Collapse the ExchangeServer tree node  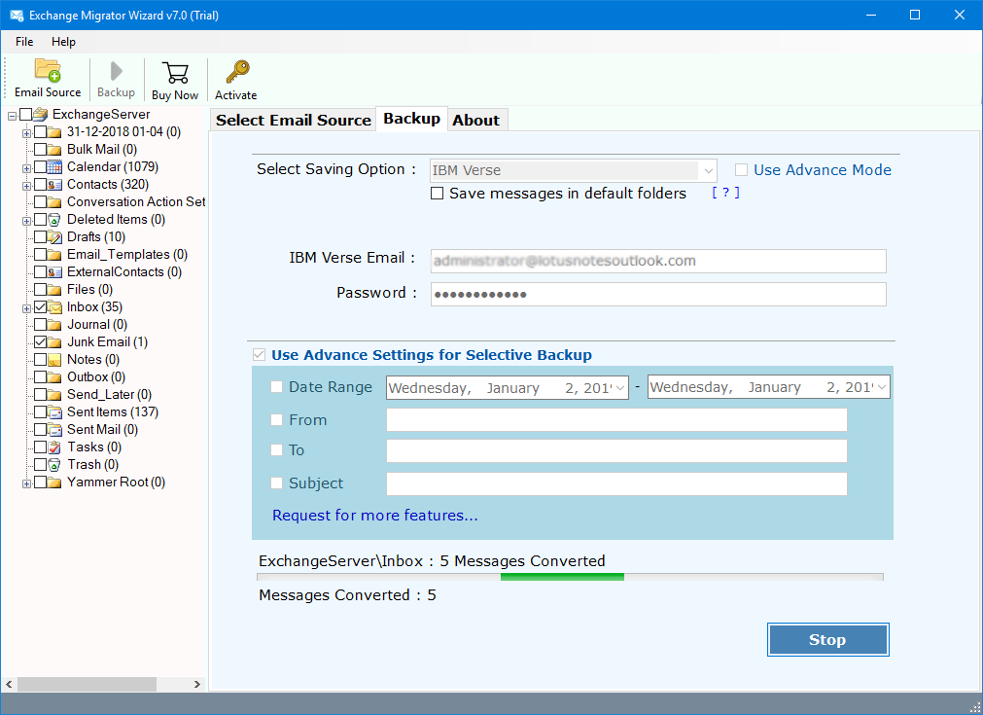[x=12, y=116]
